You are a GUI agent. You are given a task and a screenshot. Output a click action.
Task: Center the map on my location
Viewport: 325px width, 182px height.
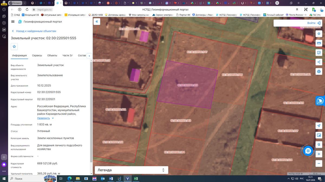(319, 126)
